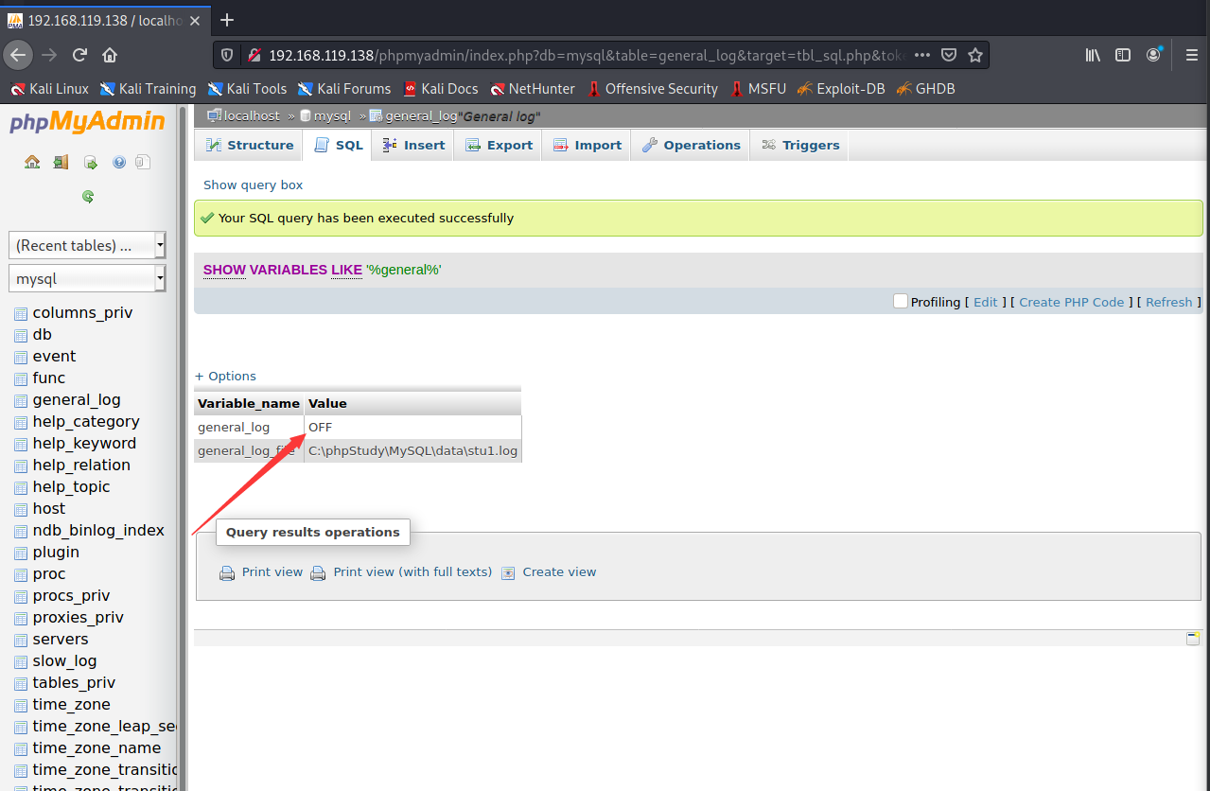Viewport: 1210px width, 791px height.
Task: Click Create PHP Code link
Action: point(1072,302)
